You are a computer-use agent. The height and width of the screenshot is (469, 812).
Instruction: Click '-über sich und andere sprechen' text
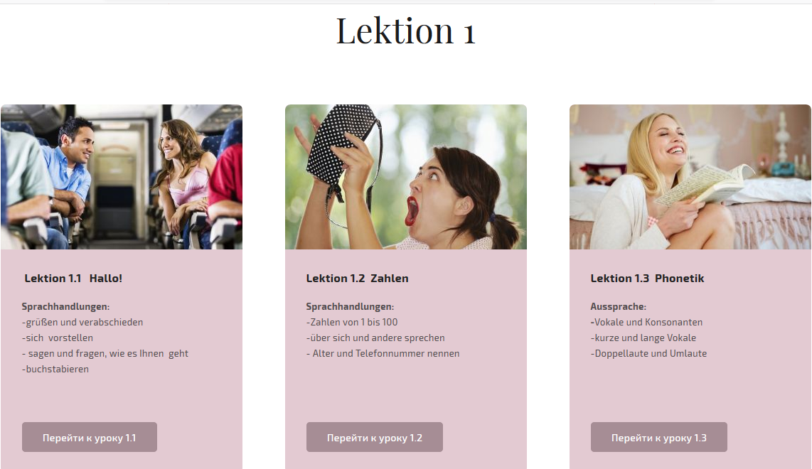375,338
